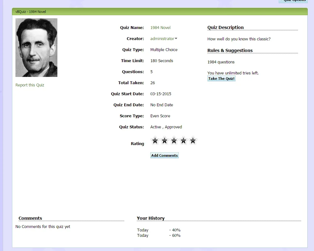Give the quiz a two-star rating
The image size is (314, 251).
pyautogui.click(x=164, y=141)
